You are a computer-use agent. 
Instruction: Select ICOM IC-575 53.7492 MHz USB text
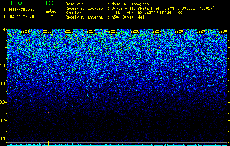point(147,13)
